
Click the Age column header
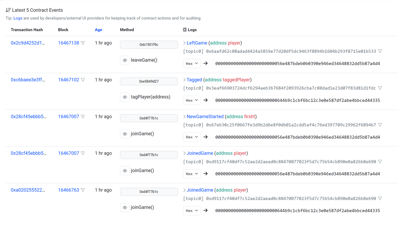pos(98,30)
